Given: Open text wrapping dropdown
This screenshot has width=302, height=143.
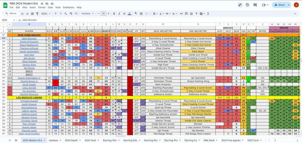Looking at the screenshot, I should pos(168,14).
